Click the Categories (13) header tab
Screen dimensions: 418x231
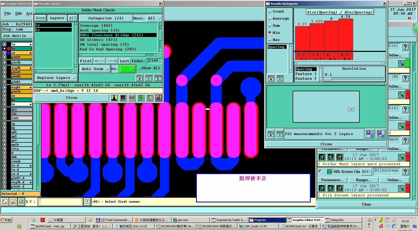[x=105, y=18]
